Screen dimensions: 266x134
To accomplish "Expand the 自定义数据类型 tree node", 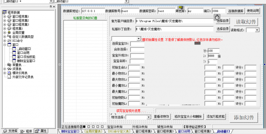I will [x=5, y=37].
